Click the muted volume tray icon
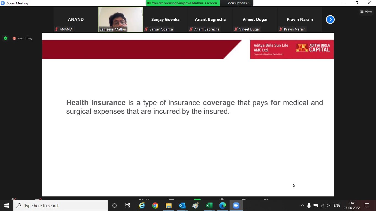Screen dimensions: 376x211 [x=329, y=206]
